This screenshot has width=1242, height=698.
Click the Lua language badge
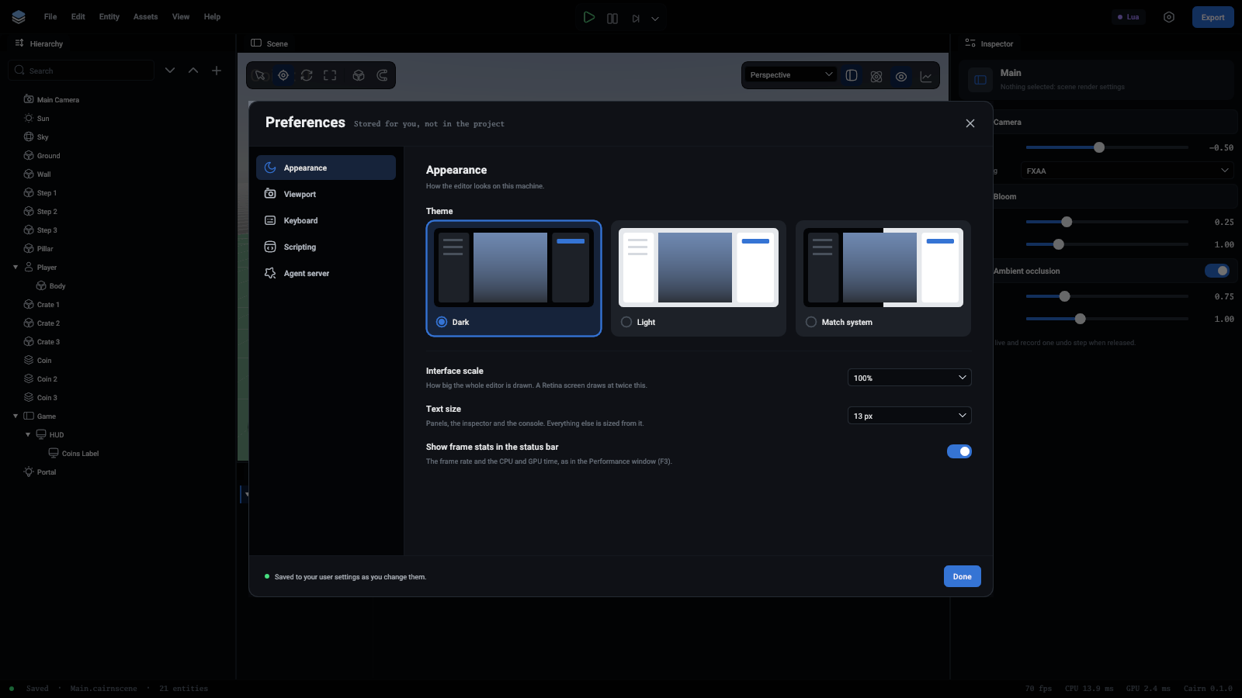[1129, 17]
